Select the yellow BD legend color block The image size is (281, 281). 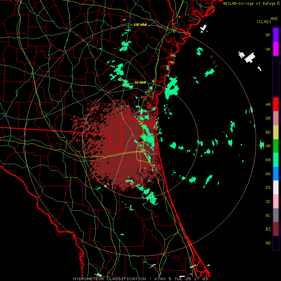tap(276, 132)
